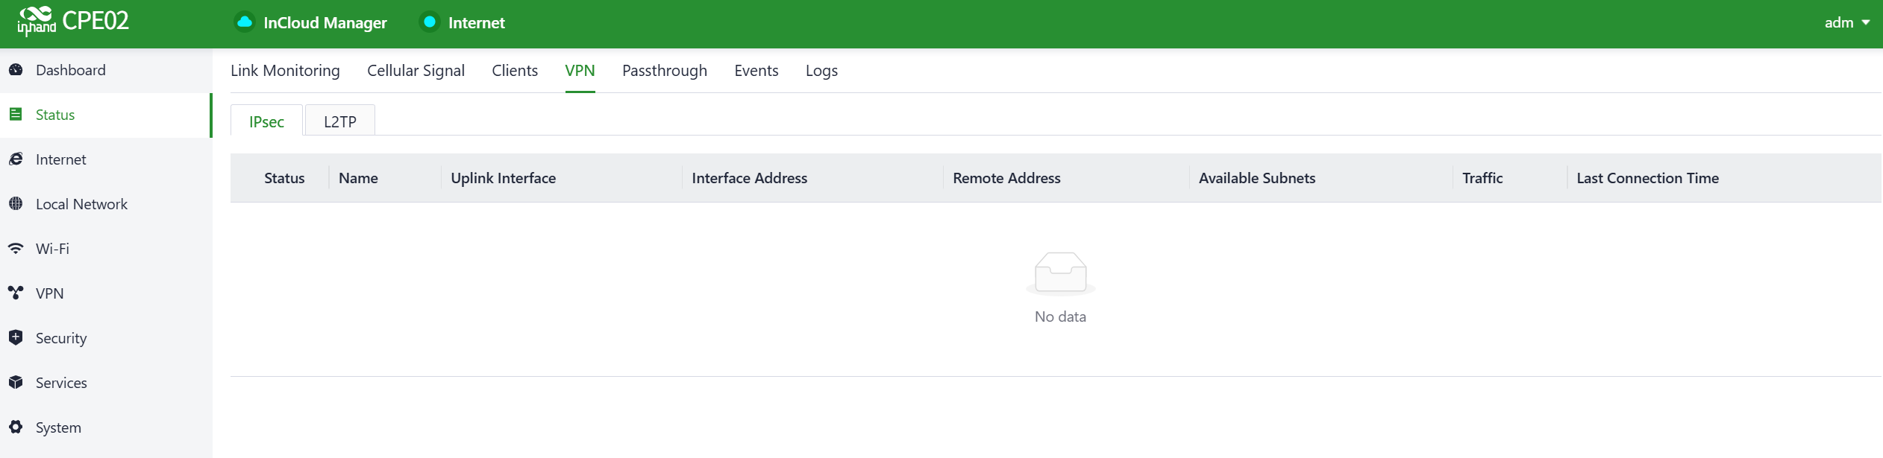Image resolution: width=1883 pixels, height=458 pixels.
Task: Click the inhand CPE02 logo
Action: 73,22
